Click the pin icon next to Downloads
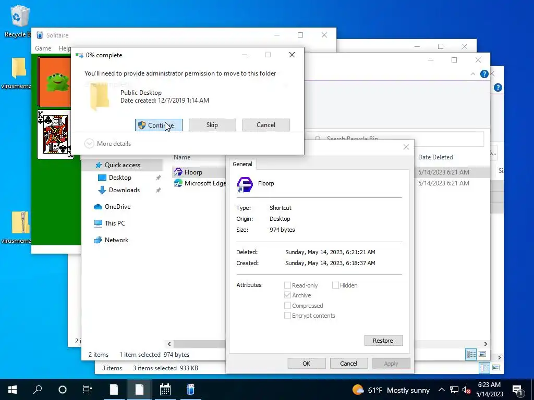 coord(159,190)
